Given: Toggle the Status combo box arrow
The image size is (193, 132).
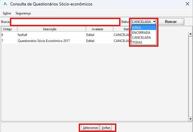Looking at the screenshot, I should coord(154,22).
